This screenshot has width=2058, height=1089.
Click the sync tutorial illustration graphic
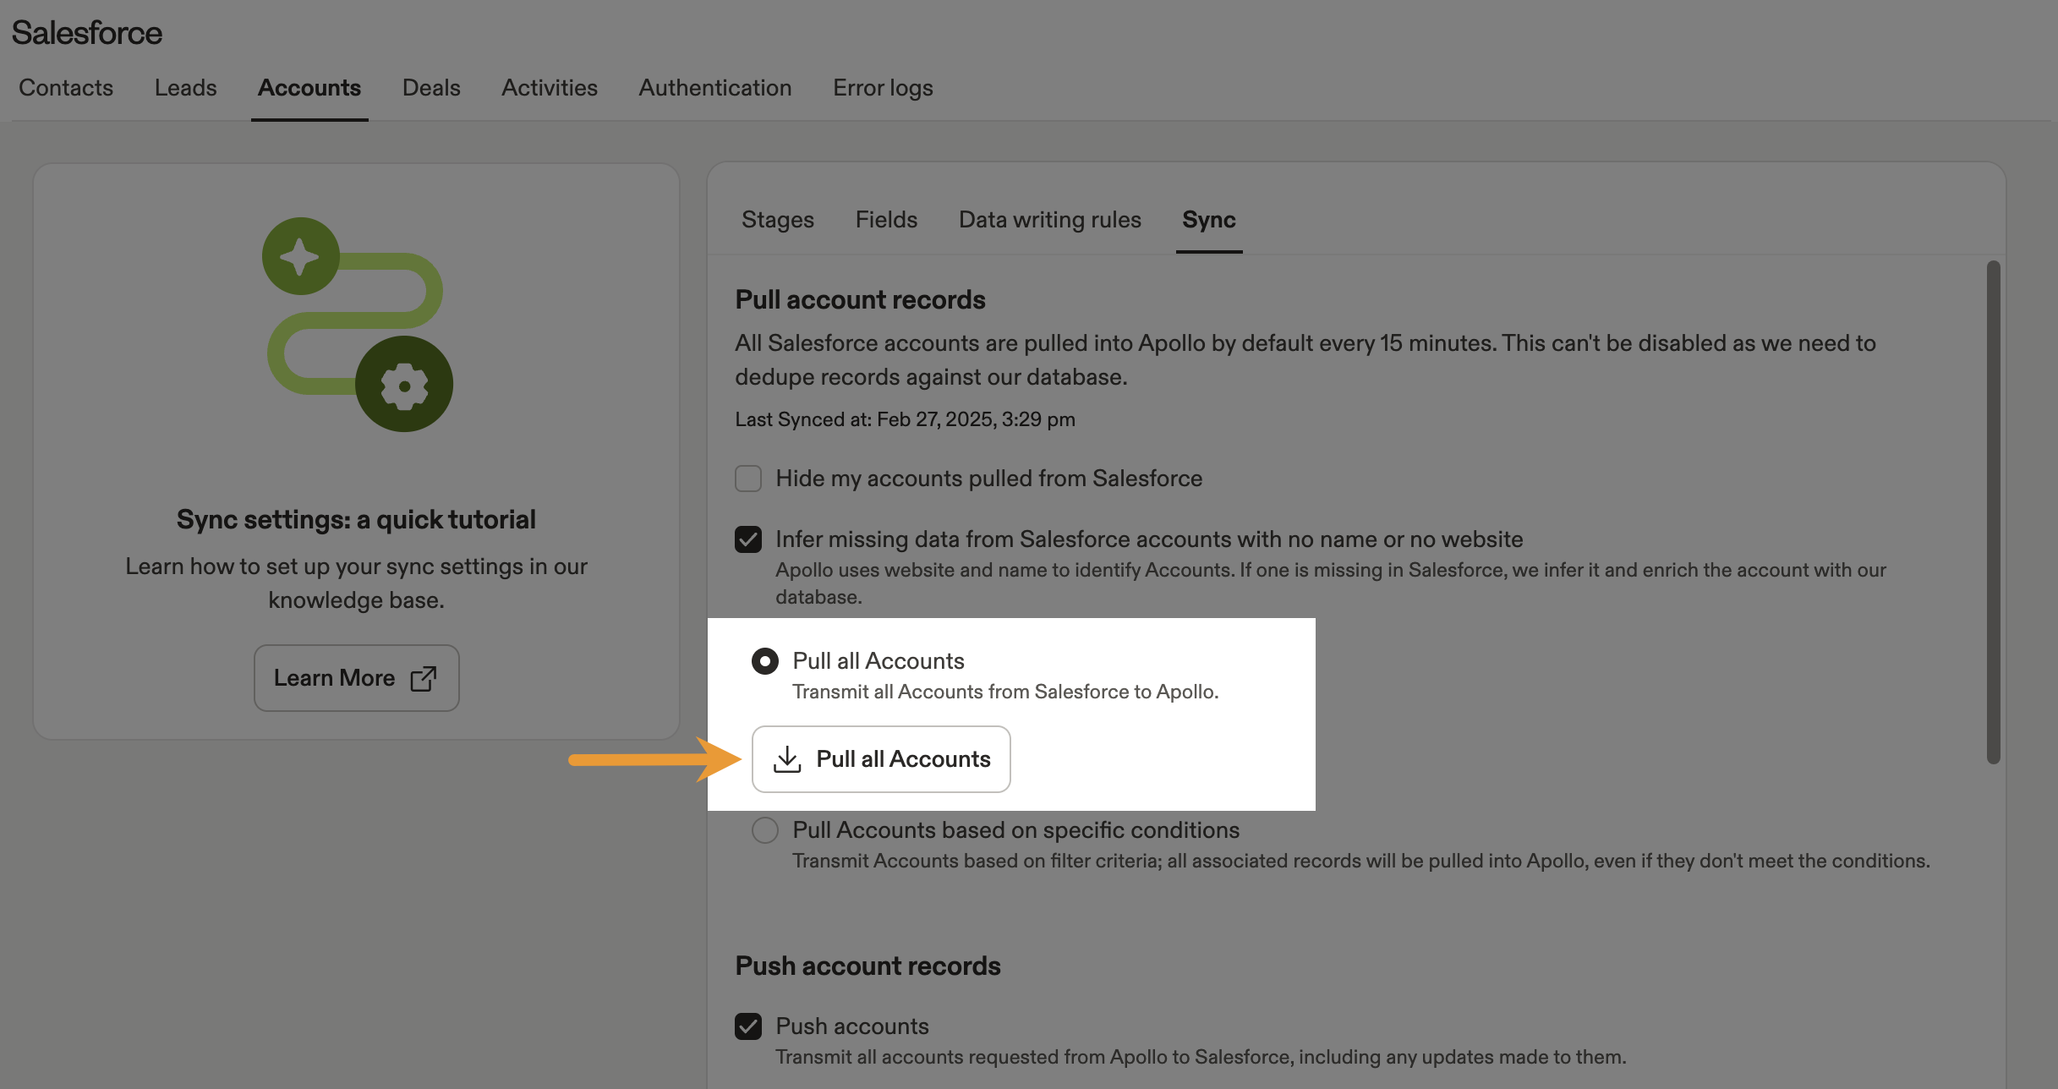coord(358,325)
